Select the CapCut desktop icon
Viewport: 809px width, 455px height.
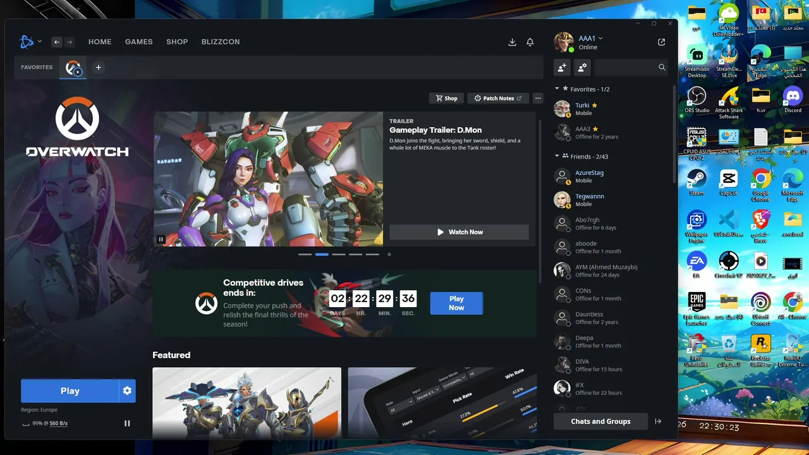tap(729, 183)
